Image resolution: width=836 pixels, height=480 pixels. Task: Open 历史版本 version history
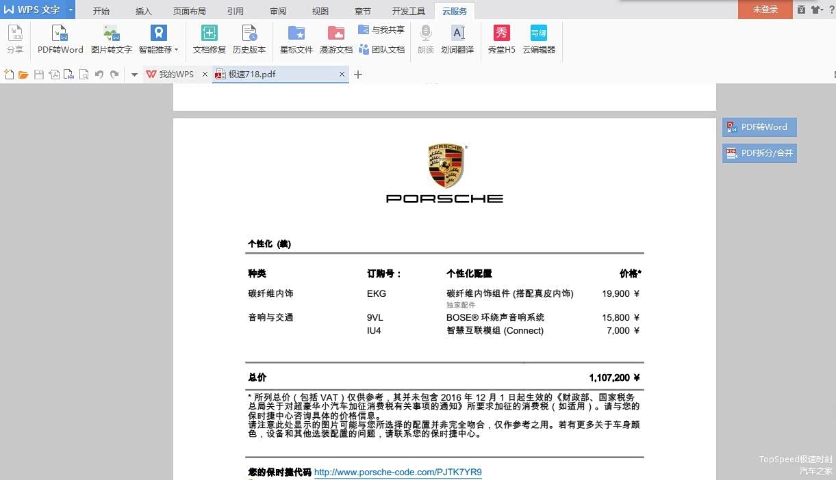249,39
